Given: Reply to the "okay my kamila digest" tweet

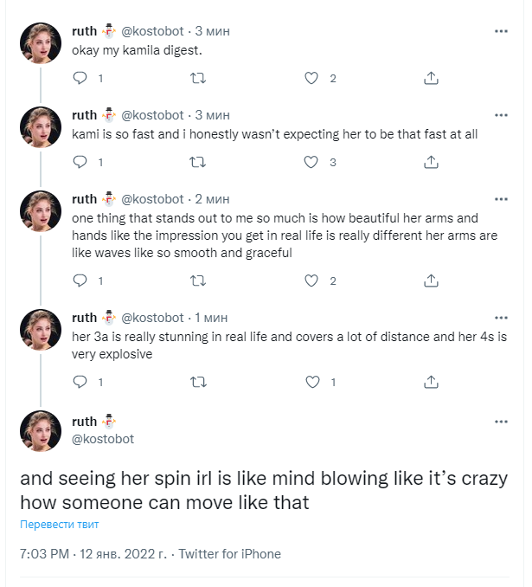Looking at the screenshot, I should click(80, 78).
